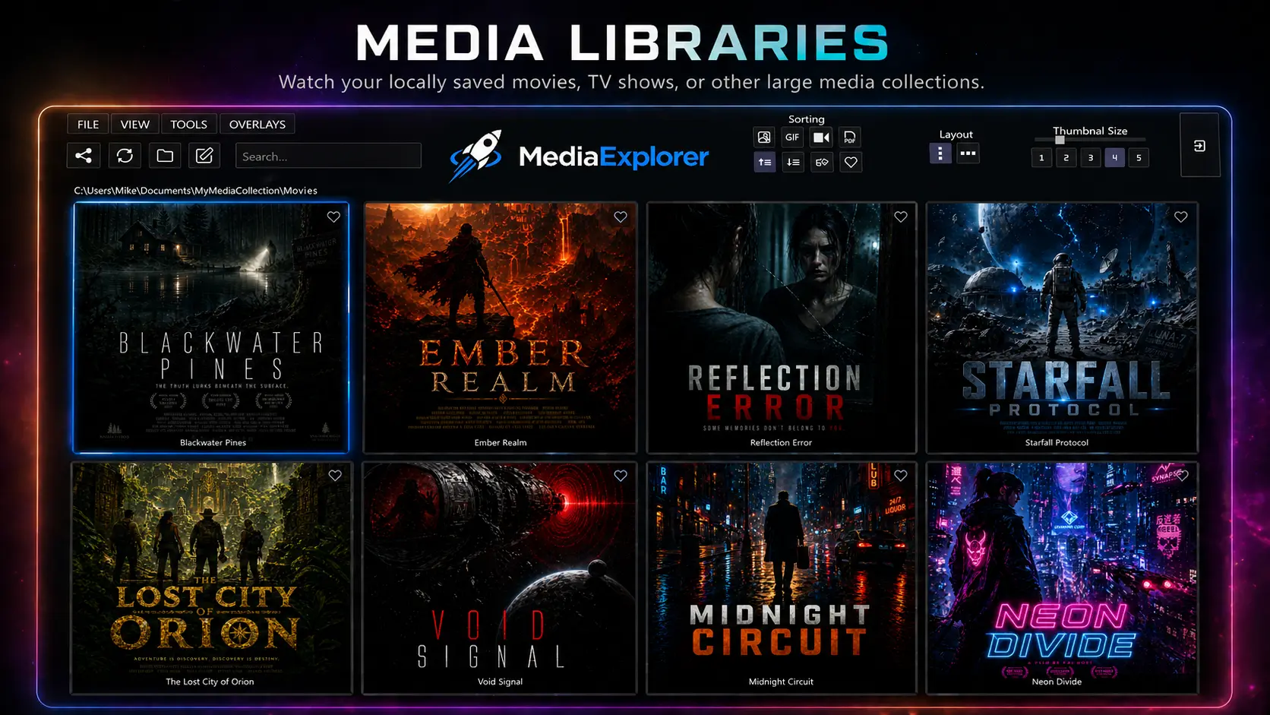Click the MediaExplorer rocket logo

475,155
